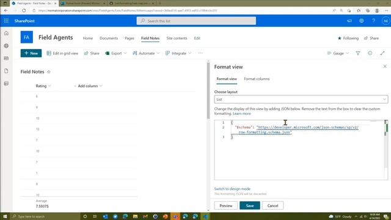Click the New item button
Image resolution: width=391 pixels, height=220 pixels.
coord(31,53)
